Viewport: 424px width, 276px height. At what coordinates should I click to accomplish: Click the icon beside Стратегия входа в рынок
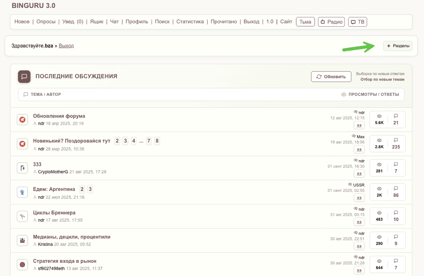click(x=23, y=265)
